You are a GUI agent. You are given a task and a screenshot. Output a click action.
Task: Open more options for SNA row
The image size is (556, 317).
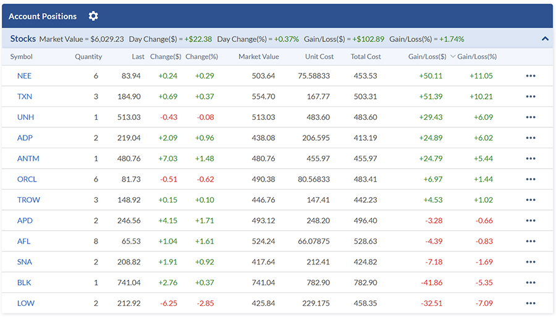[531, 262]
